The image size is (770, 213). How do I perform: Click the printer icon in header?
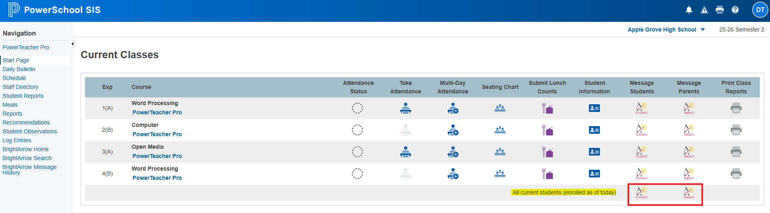720,10
